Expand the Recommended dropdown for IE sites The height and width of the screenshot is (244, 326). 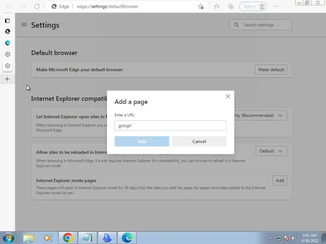click(261, 115)
